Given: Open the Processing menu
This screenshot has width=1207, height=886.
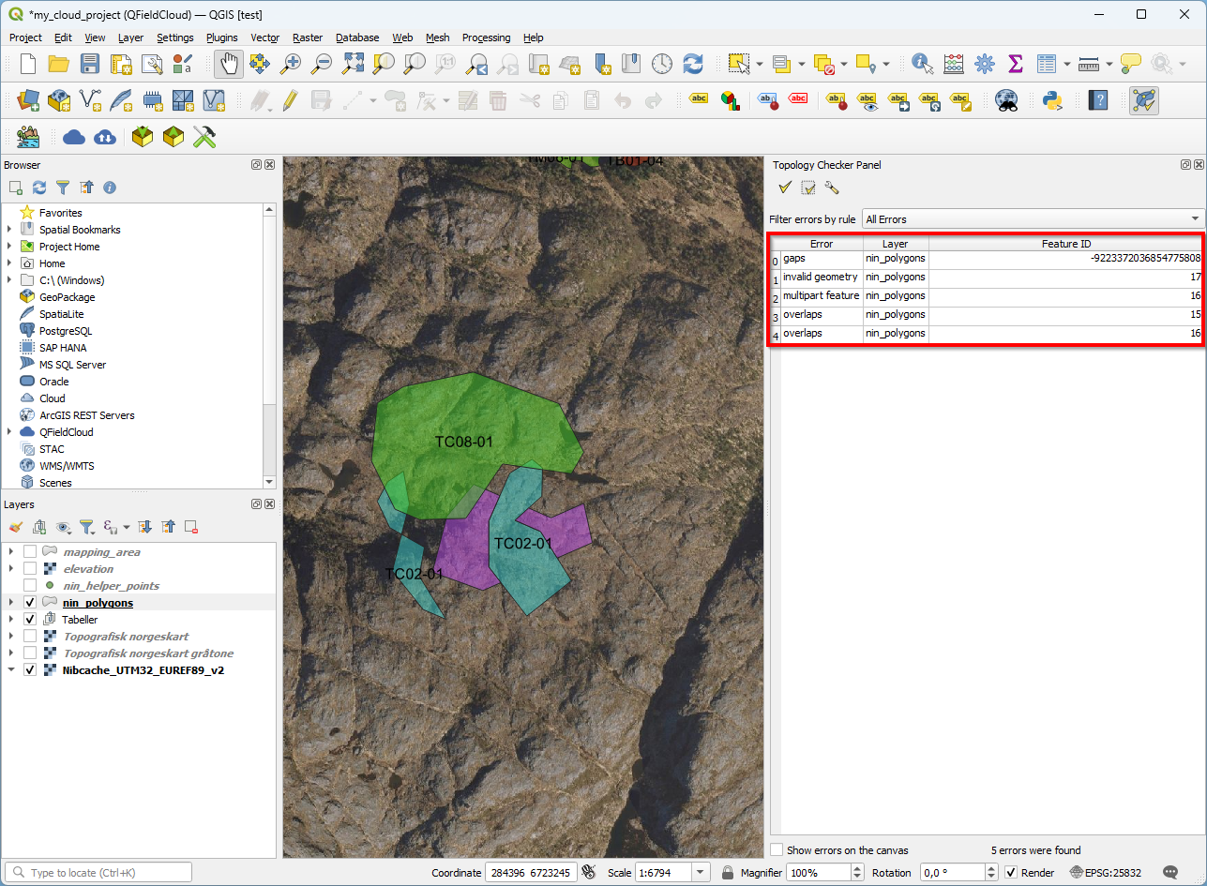Looking at the screenshot, I should [486, 38].
